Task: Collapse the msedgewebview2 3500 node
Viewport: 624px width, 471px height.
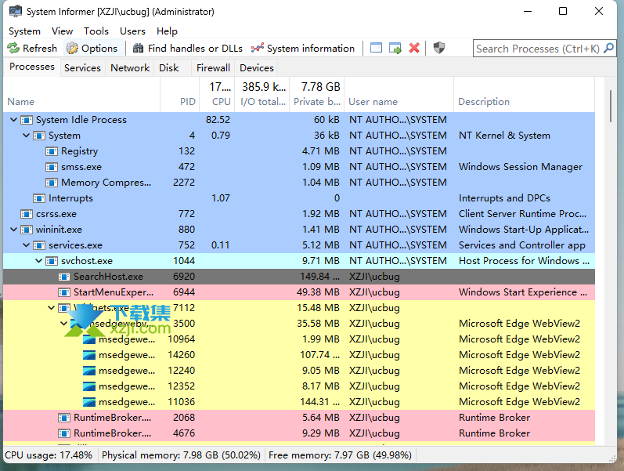Action: pyautogui.click(x=63, y=324)
